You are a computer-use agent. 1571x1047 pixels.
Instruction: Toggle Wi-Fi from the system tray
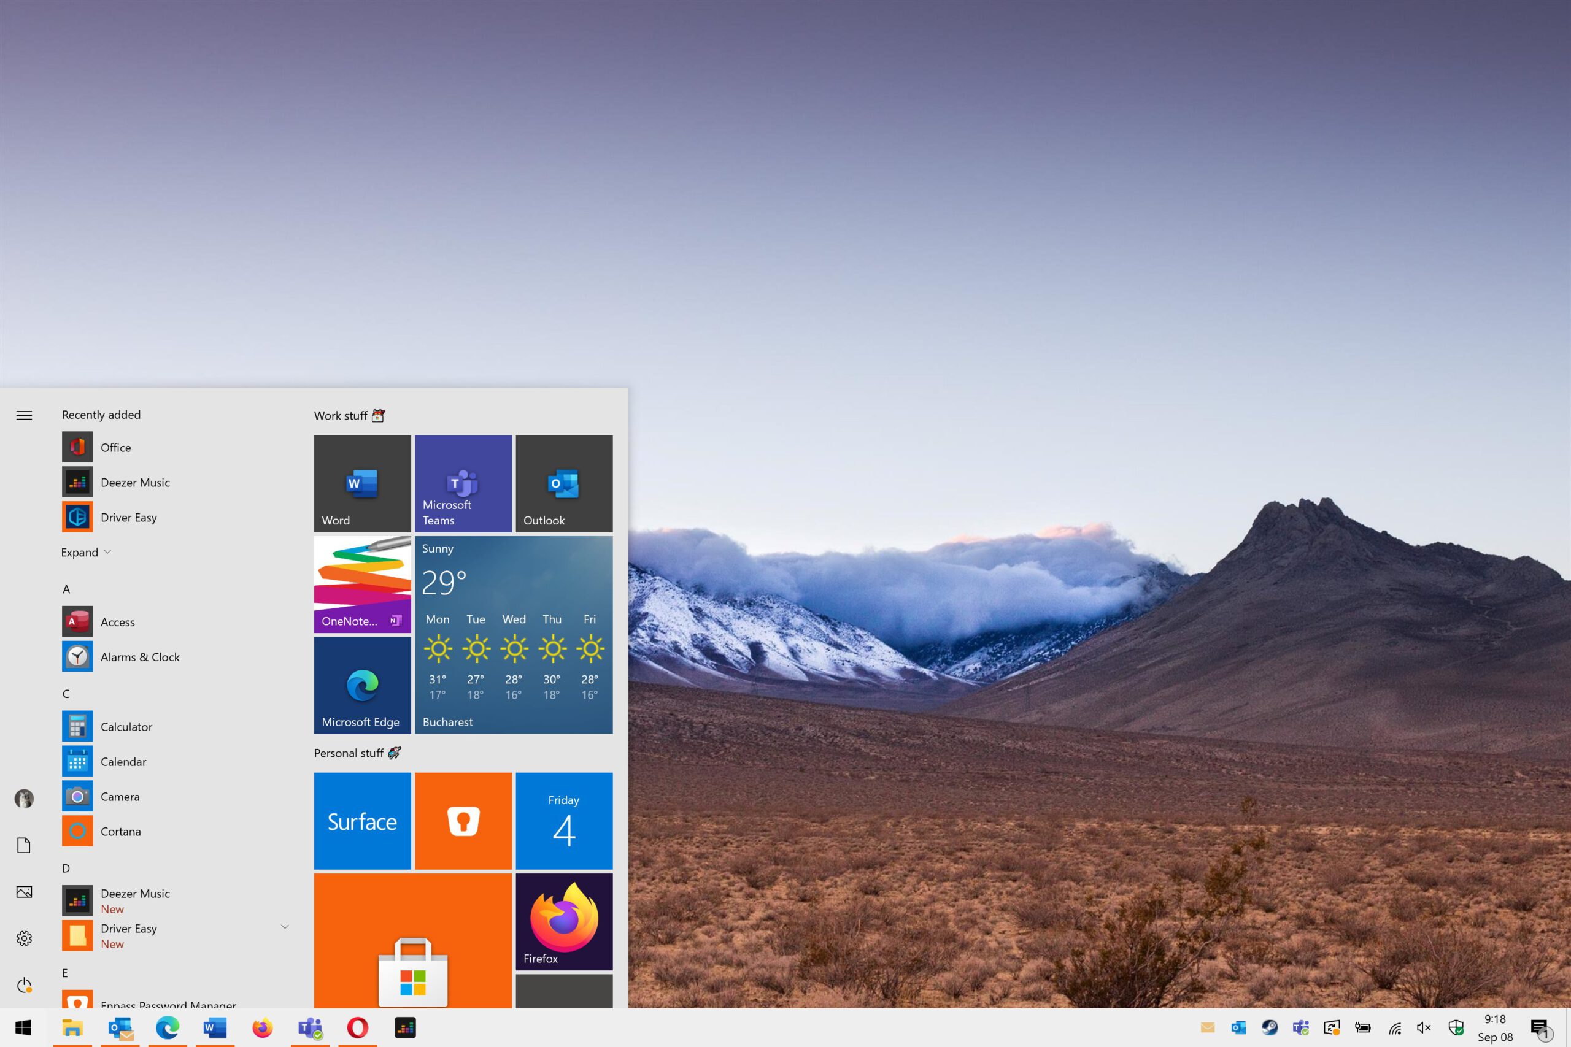(x=1395, y=1027)
